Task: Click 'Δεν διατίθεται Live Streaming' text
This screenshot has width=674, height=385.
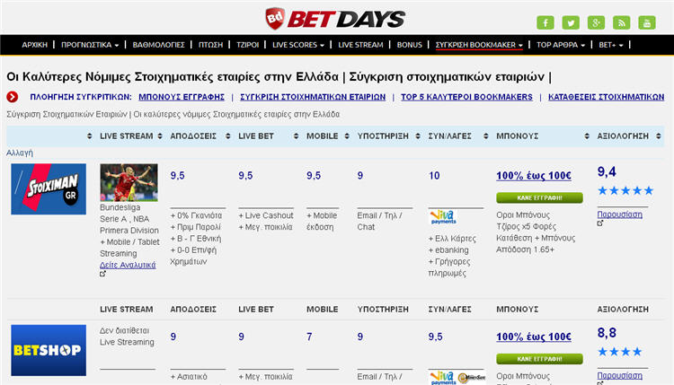Action: 127,336
